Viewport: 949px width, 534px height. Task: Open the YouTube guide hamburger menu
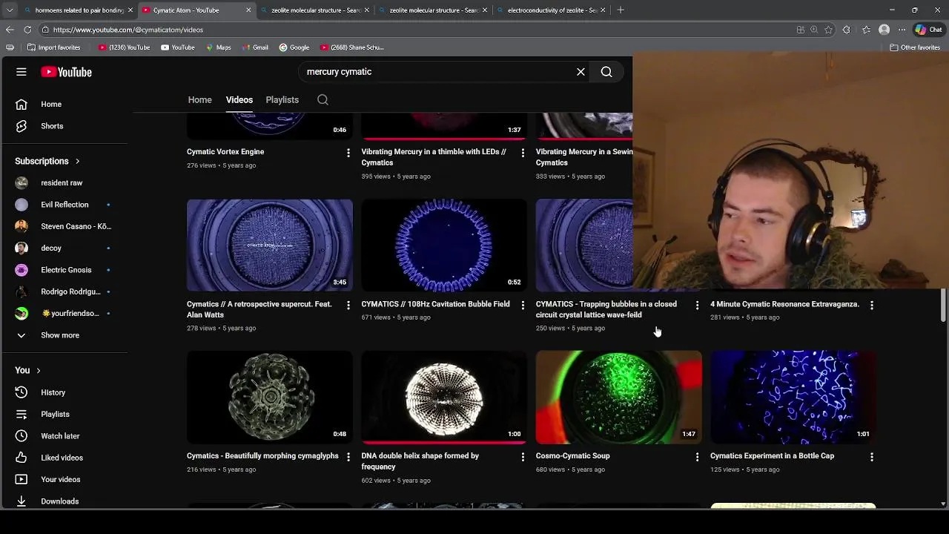(x=22, y=72)
